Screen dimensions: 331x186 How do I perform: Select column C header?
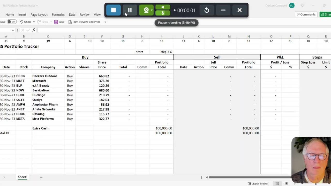(48, 36)
